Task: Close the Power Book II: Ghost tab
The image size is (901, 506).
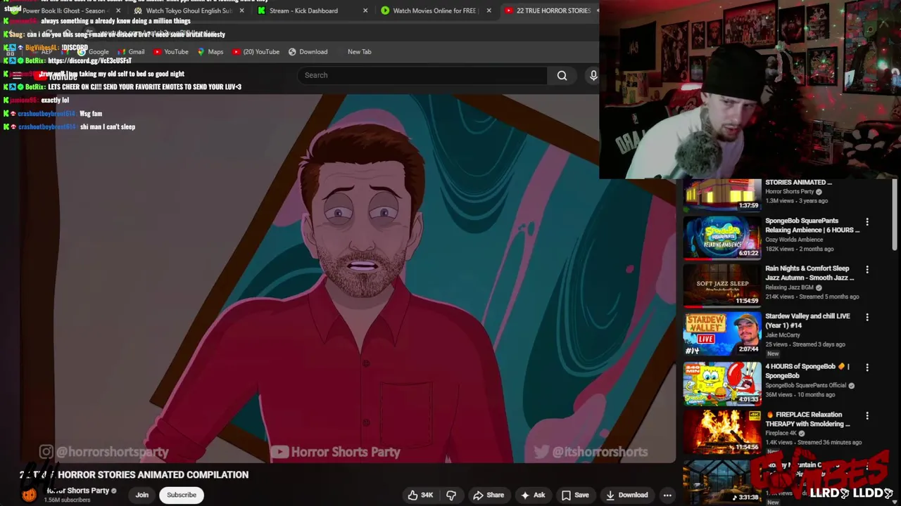Action: tap(118, 11)
